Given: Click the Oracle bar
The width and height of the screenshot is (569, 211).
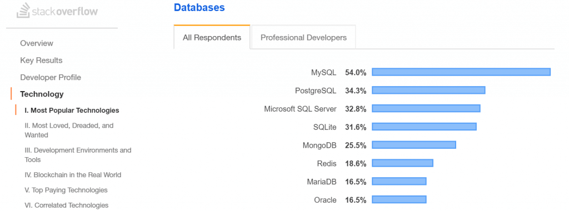Looking at the screenshot, I should pyautogui.click(x=399, y=199).
